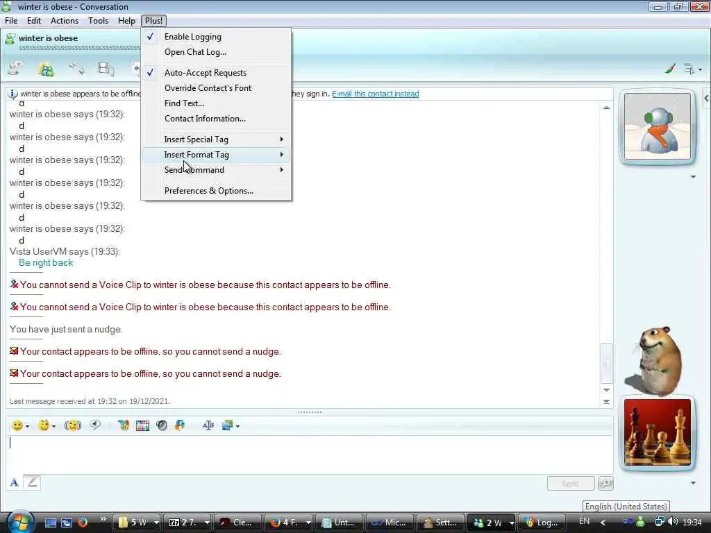Click the AB text formatting icon
The image size is (711, 533).
coord(208,425)
